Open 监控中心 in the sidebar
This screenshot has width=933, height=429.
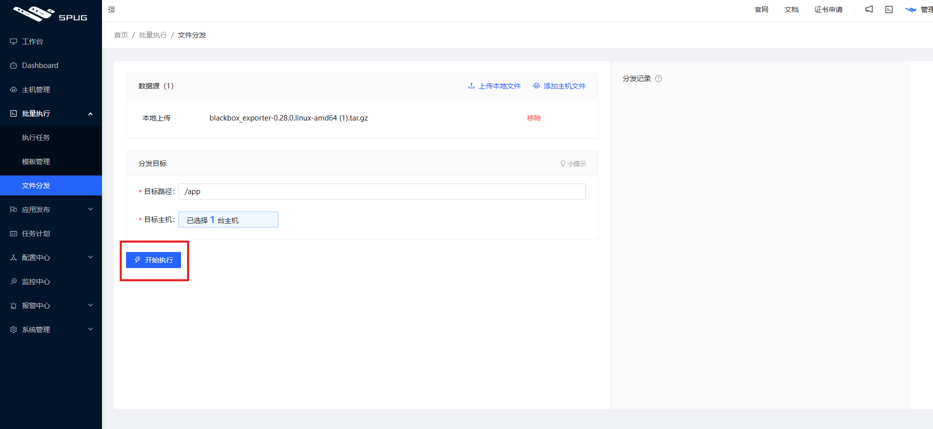click(51, 281)
